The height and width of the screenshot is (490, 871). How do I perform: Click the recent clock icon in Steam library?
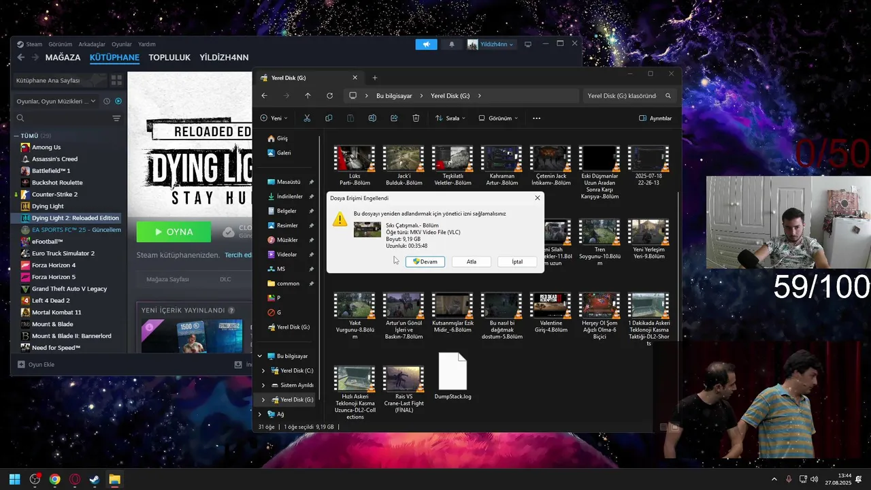tap(107, 101)
